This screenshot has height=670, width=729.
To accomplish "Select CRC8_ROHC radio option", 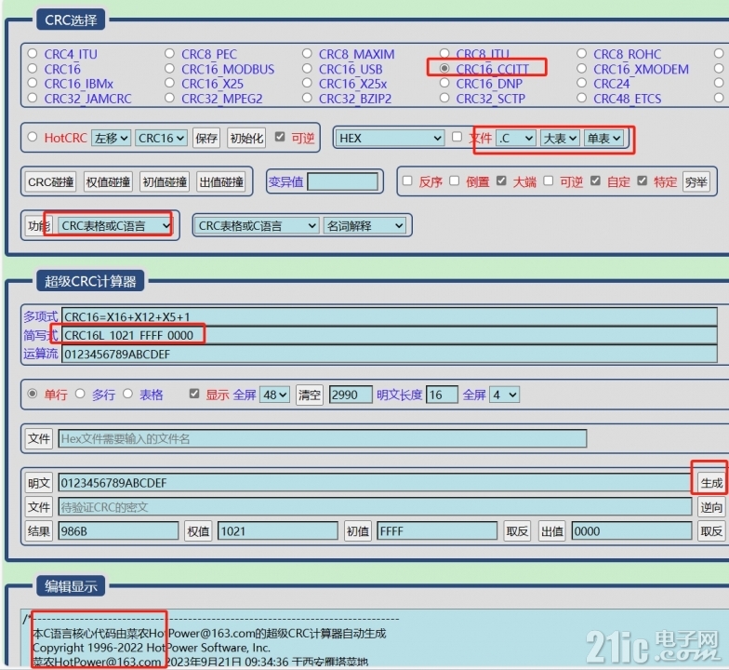I will coord(582,54).
